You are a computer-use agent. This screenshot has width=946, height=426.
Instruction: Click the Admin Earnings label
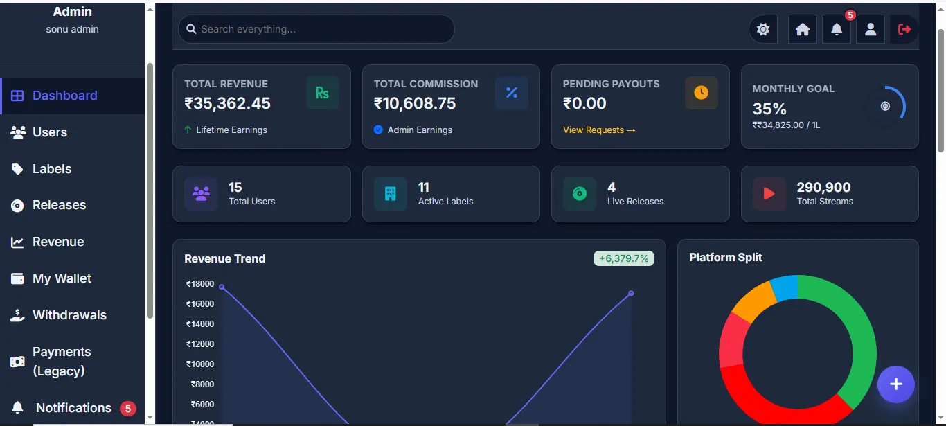[420, 130]
